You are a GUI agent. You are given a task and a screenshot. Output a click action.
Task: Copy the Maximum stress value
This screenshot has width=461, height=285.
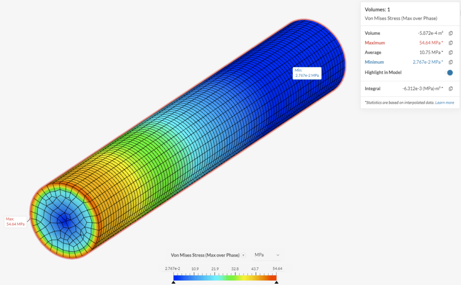coord(451,42)
